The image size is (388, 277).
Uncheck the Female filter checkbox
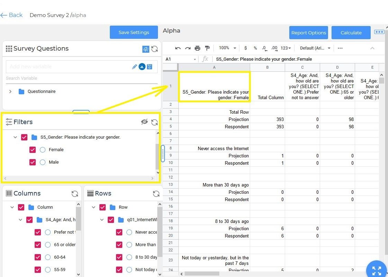(33, 150)
